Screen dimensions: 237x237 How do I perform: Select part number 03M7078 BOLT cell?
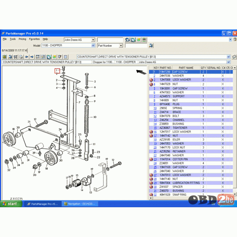(x=166, y=116)
